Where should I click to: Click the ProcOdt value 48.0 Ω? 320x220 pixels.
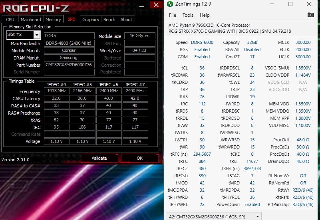[x=303, y=140]
